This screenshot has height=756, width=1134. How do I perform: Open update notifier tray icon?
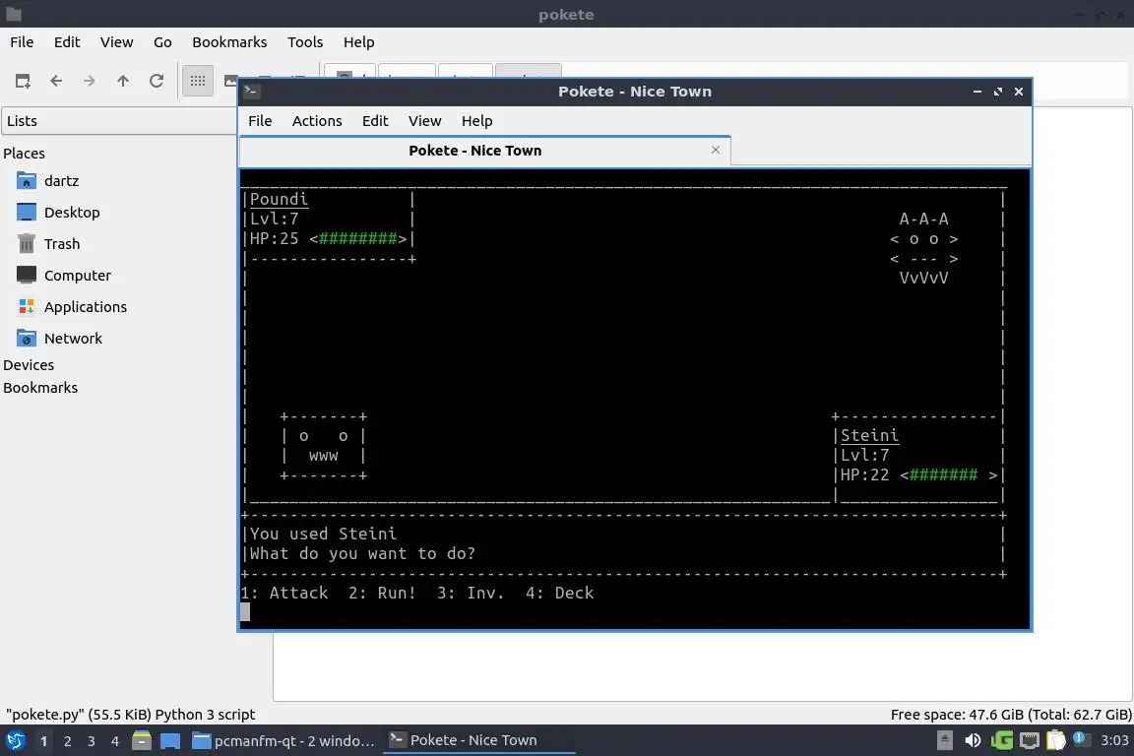(x=1080, y=738)
